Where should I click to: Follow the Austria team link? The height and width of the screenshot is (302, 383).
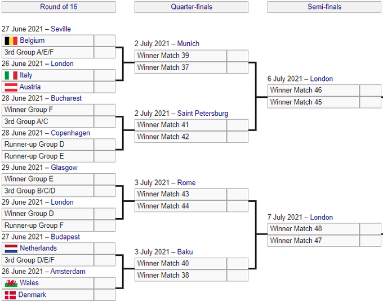30,87
